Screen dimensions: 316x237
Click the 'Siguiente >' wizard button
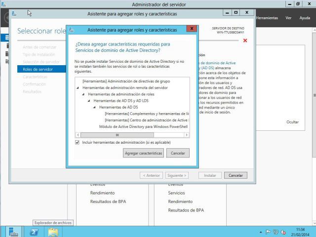[177, 175]
